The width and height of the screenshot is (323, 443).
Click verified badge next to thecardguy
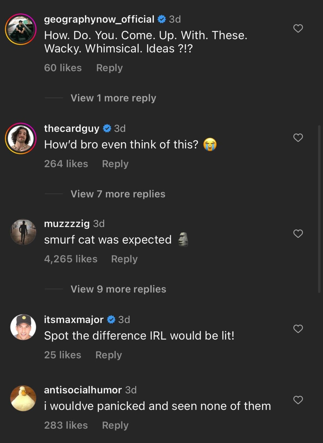107,129
